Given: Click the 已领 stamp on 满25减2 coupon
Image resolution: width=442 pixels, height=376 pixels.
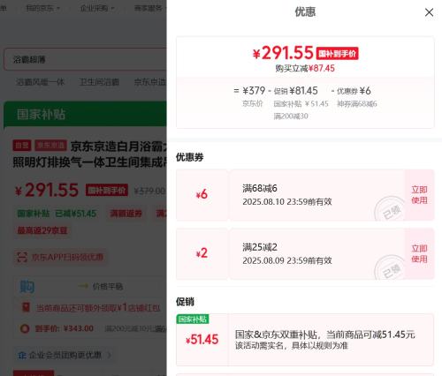Looking at the screenshot, I should click(391, 268).
